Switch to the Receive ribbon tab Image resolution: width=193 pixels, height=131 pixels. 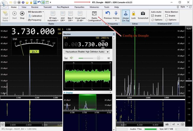click(x=35, y=7)
